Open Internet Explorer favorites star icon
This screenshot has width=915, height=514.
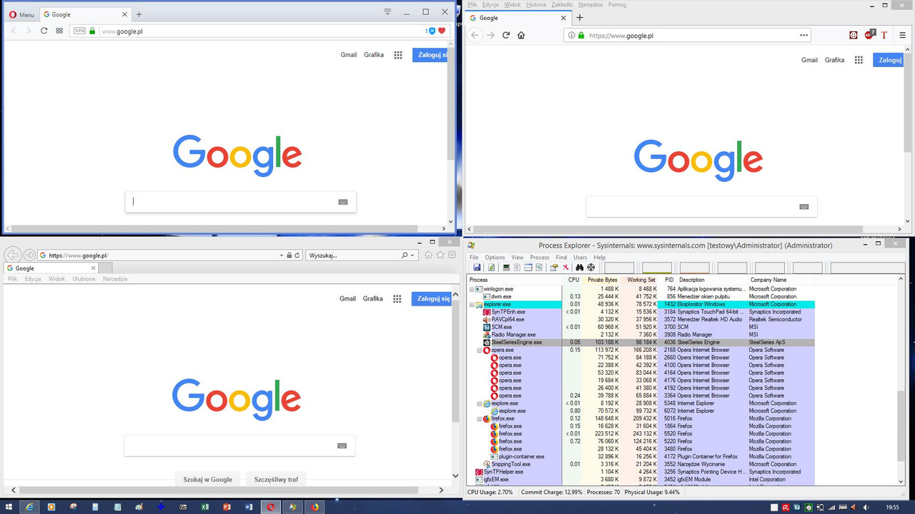click(x=440, y=255)
